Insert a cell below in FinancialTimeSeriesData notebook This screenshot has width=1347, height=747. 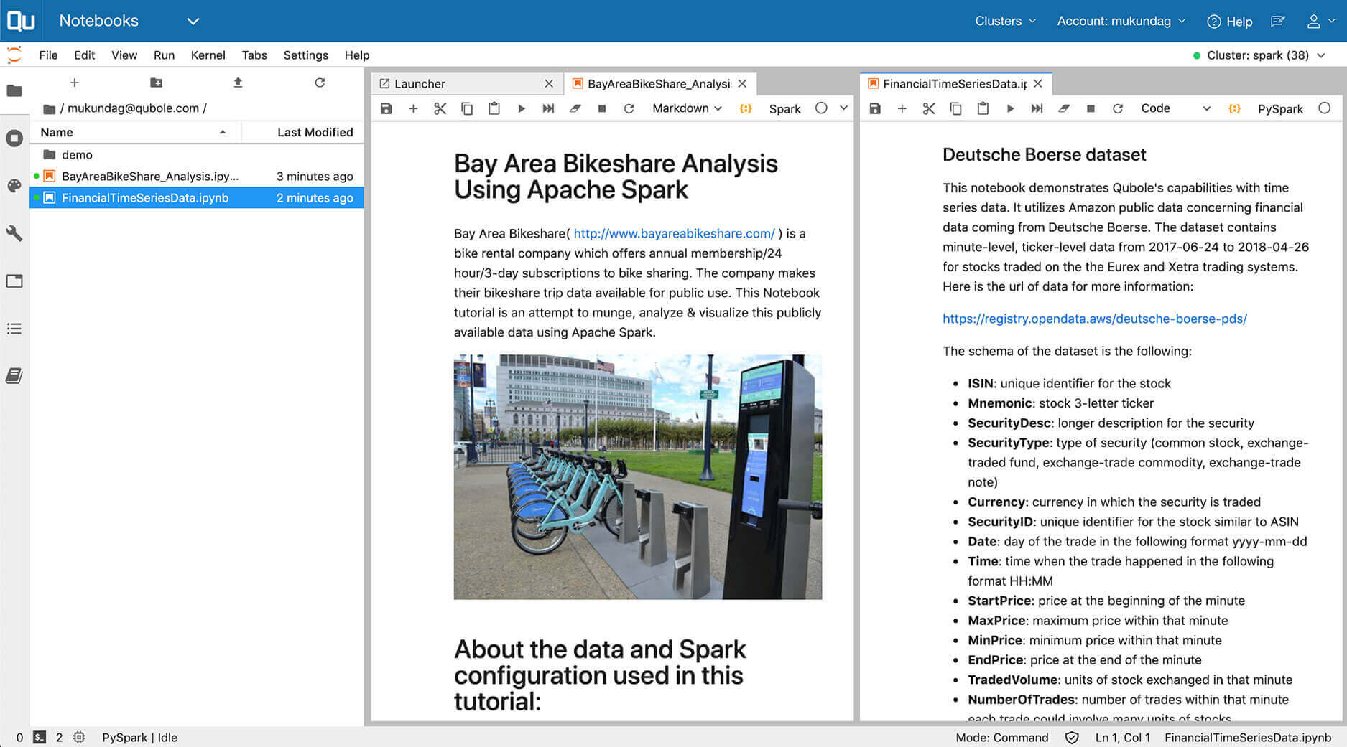(902, 108)
